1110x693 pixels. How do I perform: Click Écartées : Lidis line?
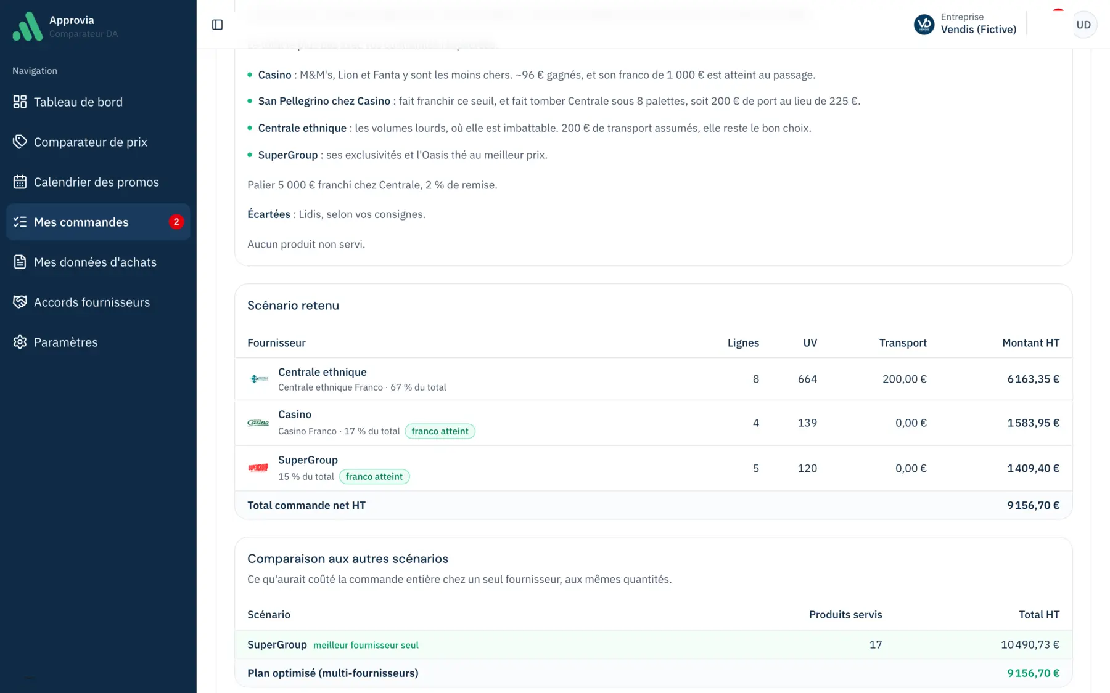point(336,214)
